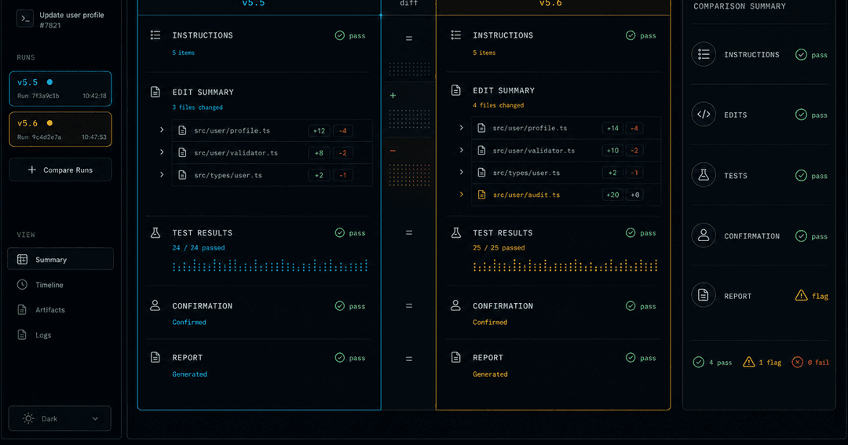Click the Report flag warning icon
The width and height of the screenshot is (848, 445).
click(x=801, y=295)
